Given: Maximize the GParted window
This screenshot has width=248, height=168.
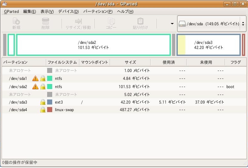Looking at the screenshot, I should 235,4.
